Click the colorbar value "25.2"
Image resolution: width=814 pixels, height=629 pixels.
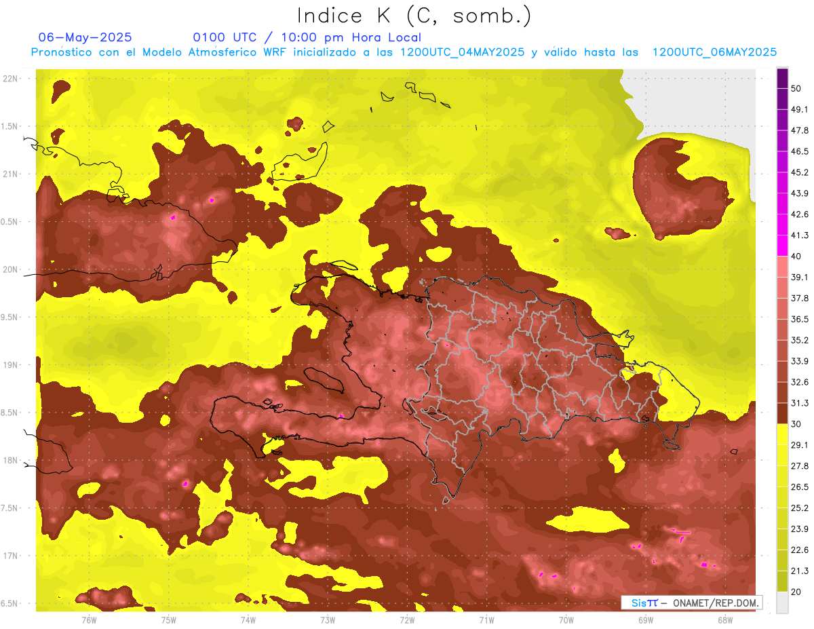click(x=800, y=508)
